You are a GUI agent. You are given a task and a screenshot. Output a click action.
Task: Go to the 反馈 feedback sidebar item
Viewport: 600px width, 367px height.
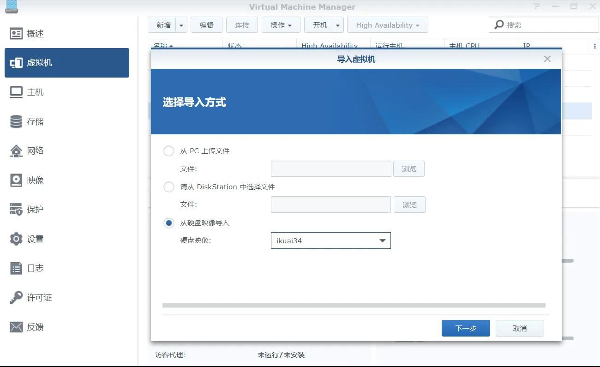click(35, 327)
